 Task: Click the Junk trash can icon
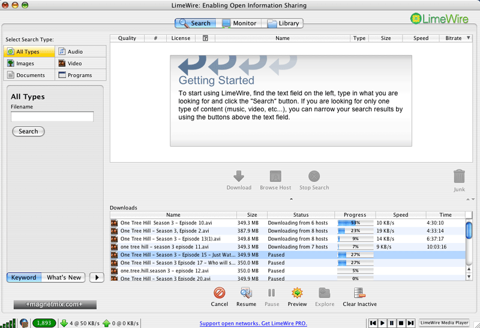pyautogui.click(x=459, y=177)
